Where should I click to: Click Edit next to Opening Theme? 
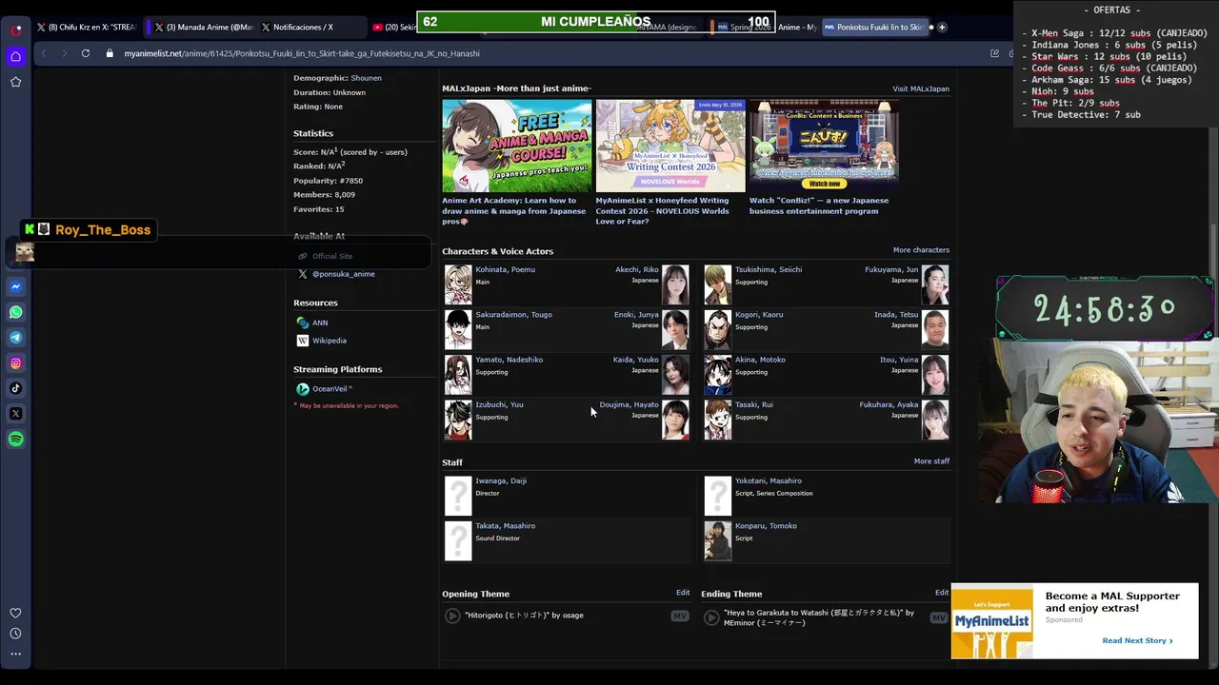coord(683,593)
